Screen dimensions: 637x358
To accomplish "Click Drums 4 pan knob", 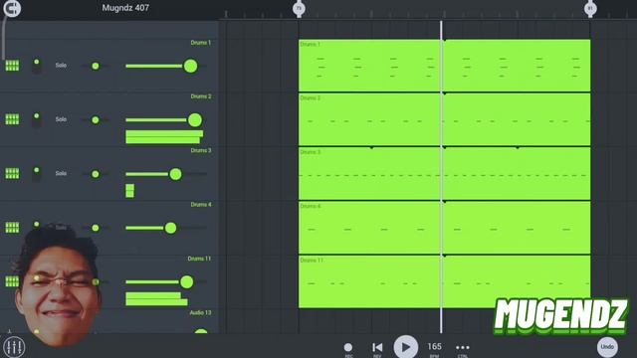I will pos(96,228).
